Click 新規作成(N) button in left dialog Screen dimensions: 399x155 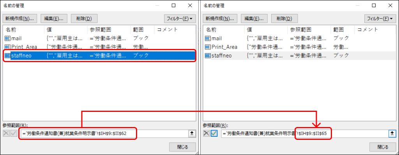[20, 19]
